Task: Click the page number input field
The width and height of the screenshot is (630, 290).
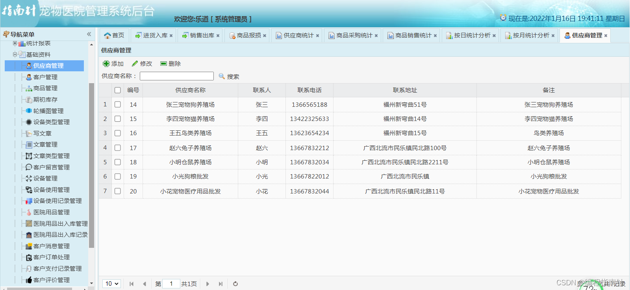Action: pyautogui.click(x=171, y=284)
